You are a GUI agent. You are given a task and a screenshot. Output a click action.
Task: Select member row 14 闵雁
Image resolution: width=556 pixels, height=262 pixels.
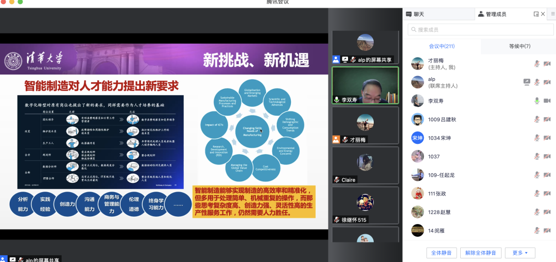point(479,231)
